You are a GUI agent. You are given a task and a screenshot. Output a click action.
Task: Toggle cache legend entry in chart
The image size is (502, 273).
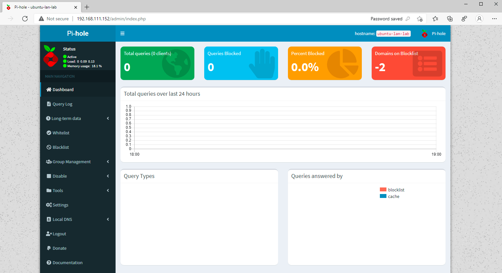coord(390,196)
